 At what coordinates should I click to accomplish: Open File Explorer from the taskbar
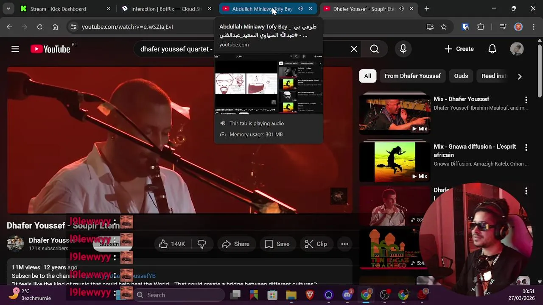tap(291, 295)
